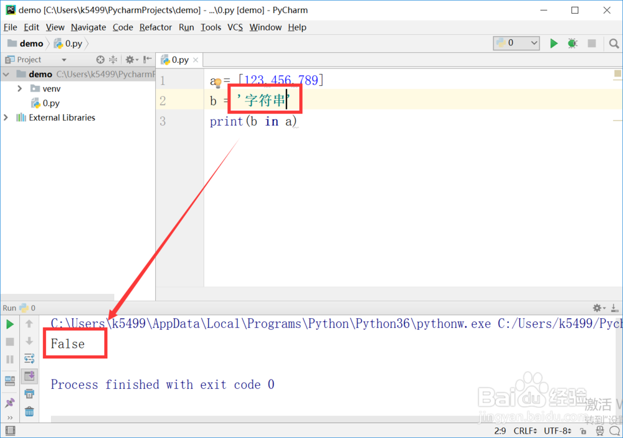Click down arrow in Run console gutter
This screenshot has width=623, height=438.
(x=29, y=341)
